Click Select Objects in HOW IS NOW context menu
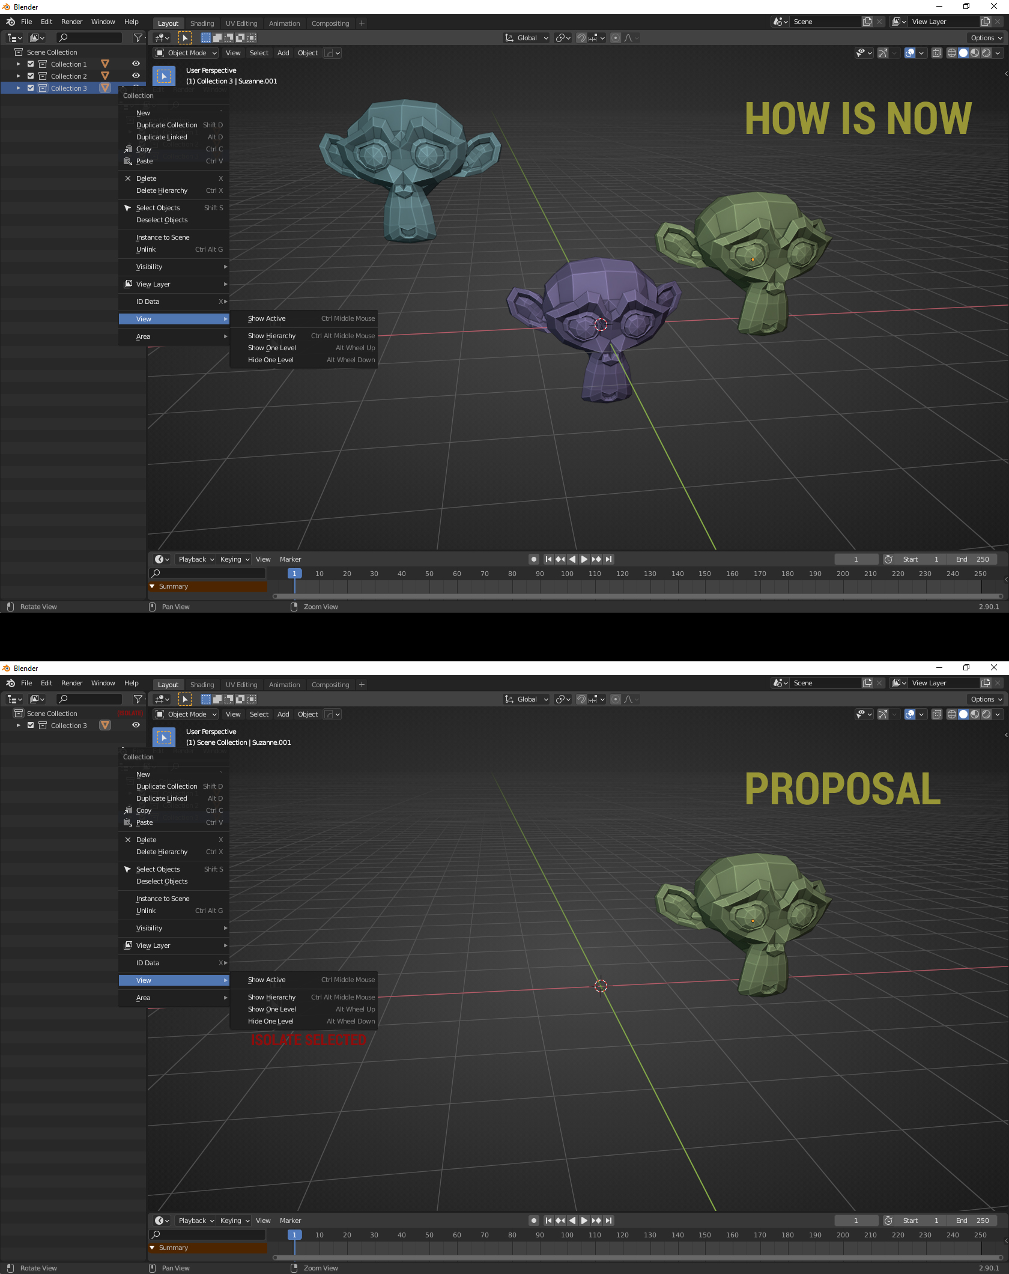The width and height of the screenshot is (1009, 1274). click(174, 208)
